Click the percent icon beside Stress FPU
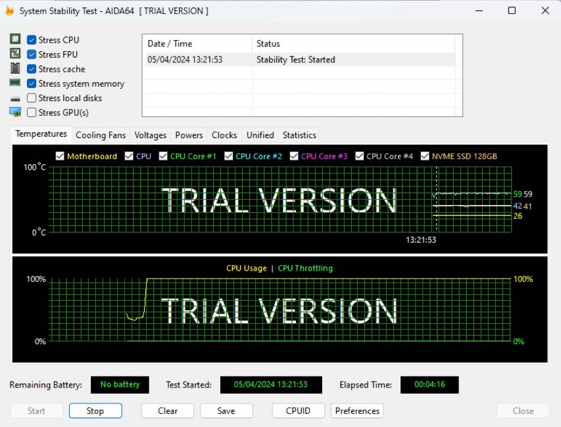 click(x=15, y=53)
